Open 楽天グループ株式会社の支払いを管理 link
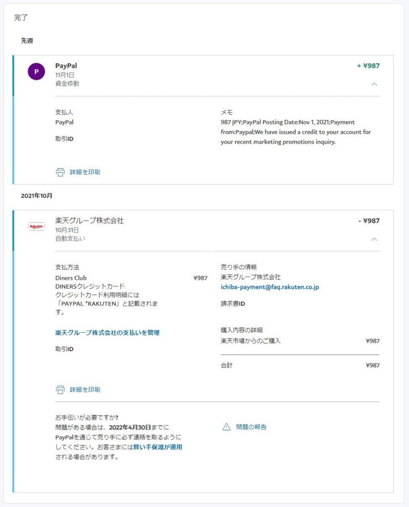 click(107, 333)
